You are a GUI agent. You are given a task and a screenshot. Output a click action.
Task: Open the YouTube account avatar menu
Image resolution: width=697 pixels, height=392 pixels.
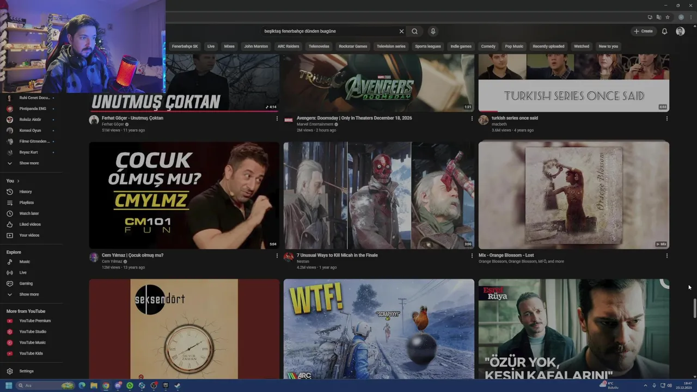click(680, 31)
